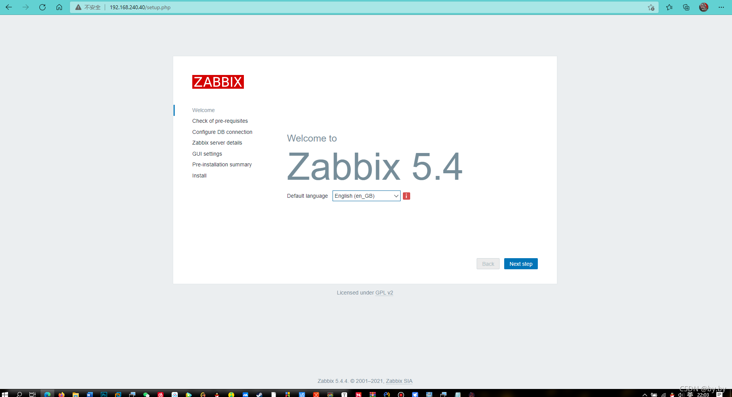Select GUI settings step
The height and width of the screenshot is (397, 732).
click(x=207, y=154)
